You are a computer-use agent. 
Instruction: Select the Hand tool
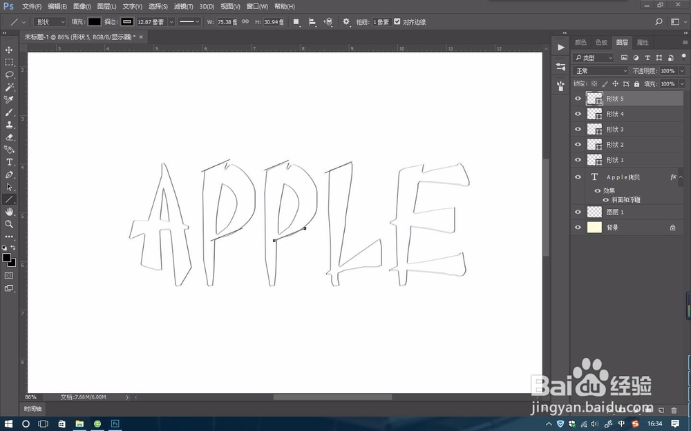[x=9, y=212]
